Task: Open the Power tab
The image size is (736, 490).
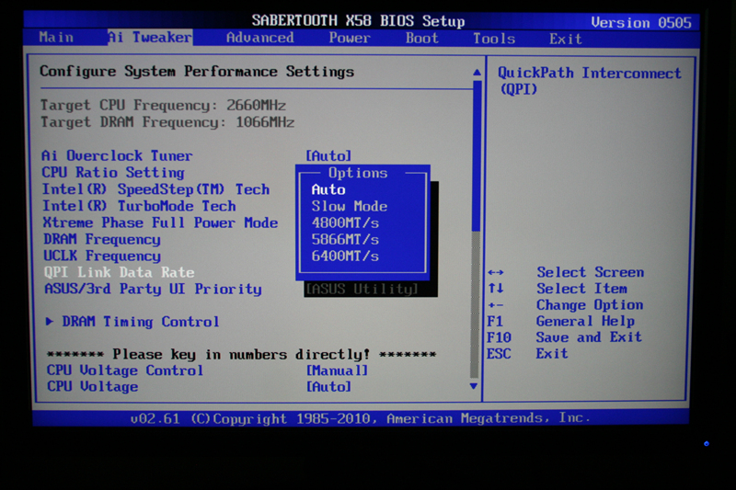Action: coord(350,38)
